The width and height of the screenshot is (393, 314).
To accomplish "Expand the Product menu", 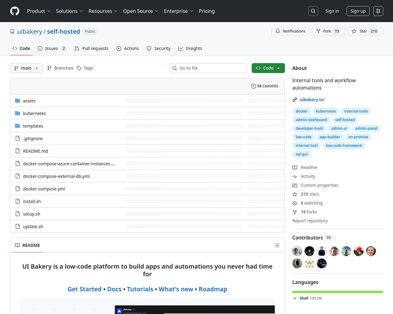I will (39, 11).
